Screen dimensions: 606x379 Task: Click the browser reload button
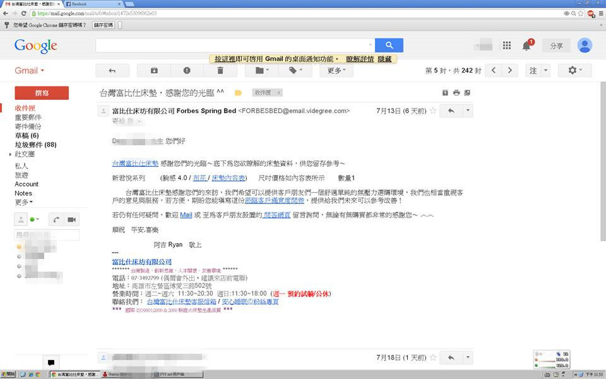click(x=23, y=13)
